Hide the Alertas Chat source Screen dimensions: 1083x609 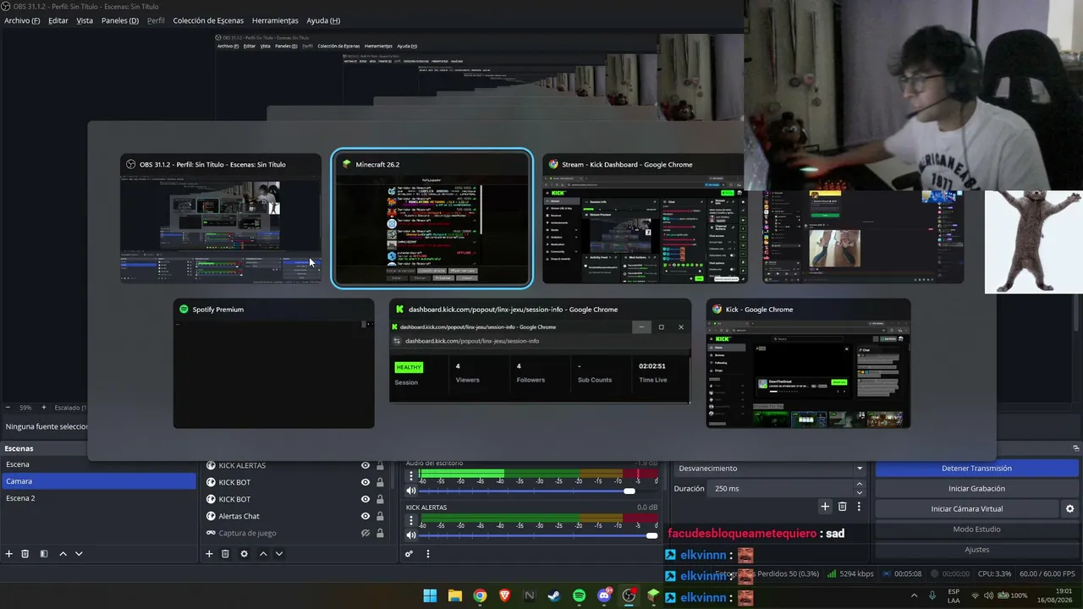[366, 516]
